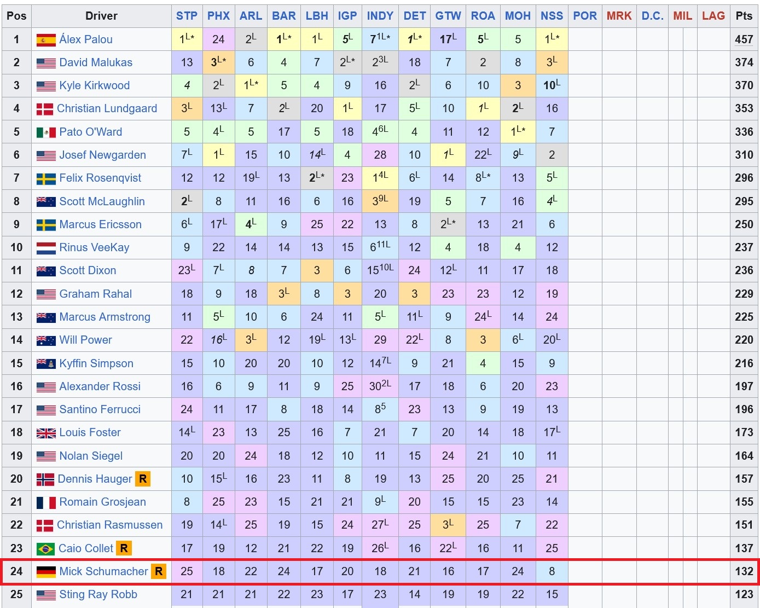
Task: Click the US flag next to Sting Ray Robb
Action: tap(46, 595)
